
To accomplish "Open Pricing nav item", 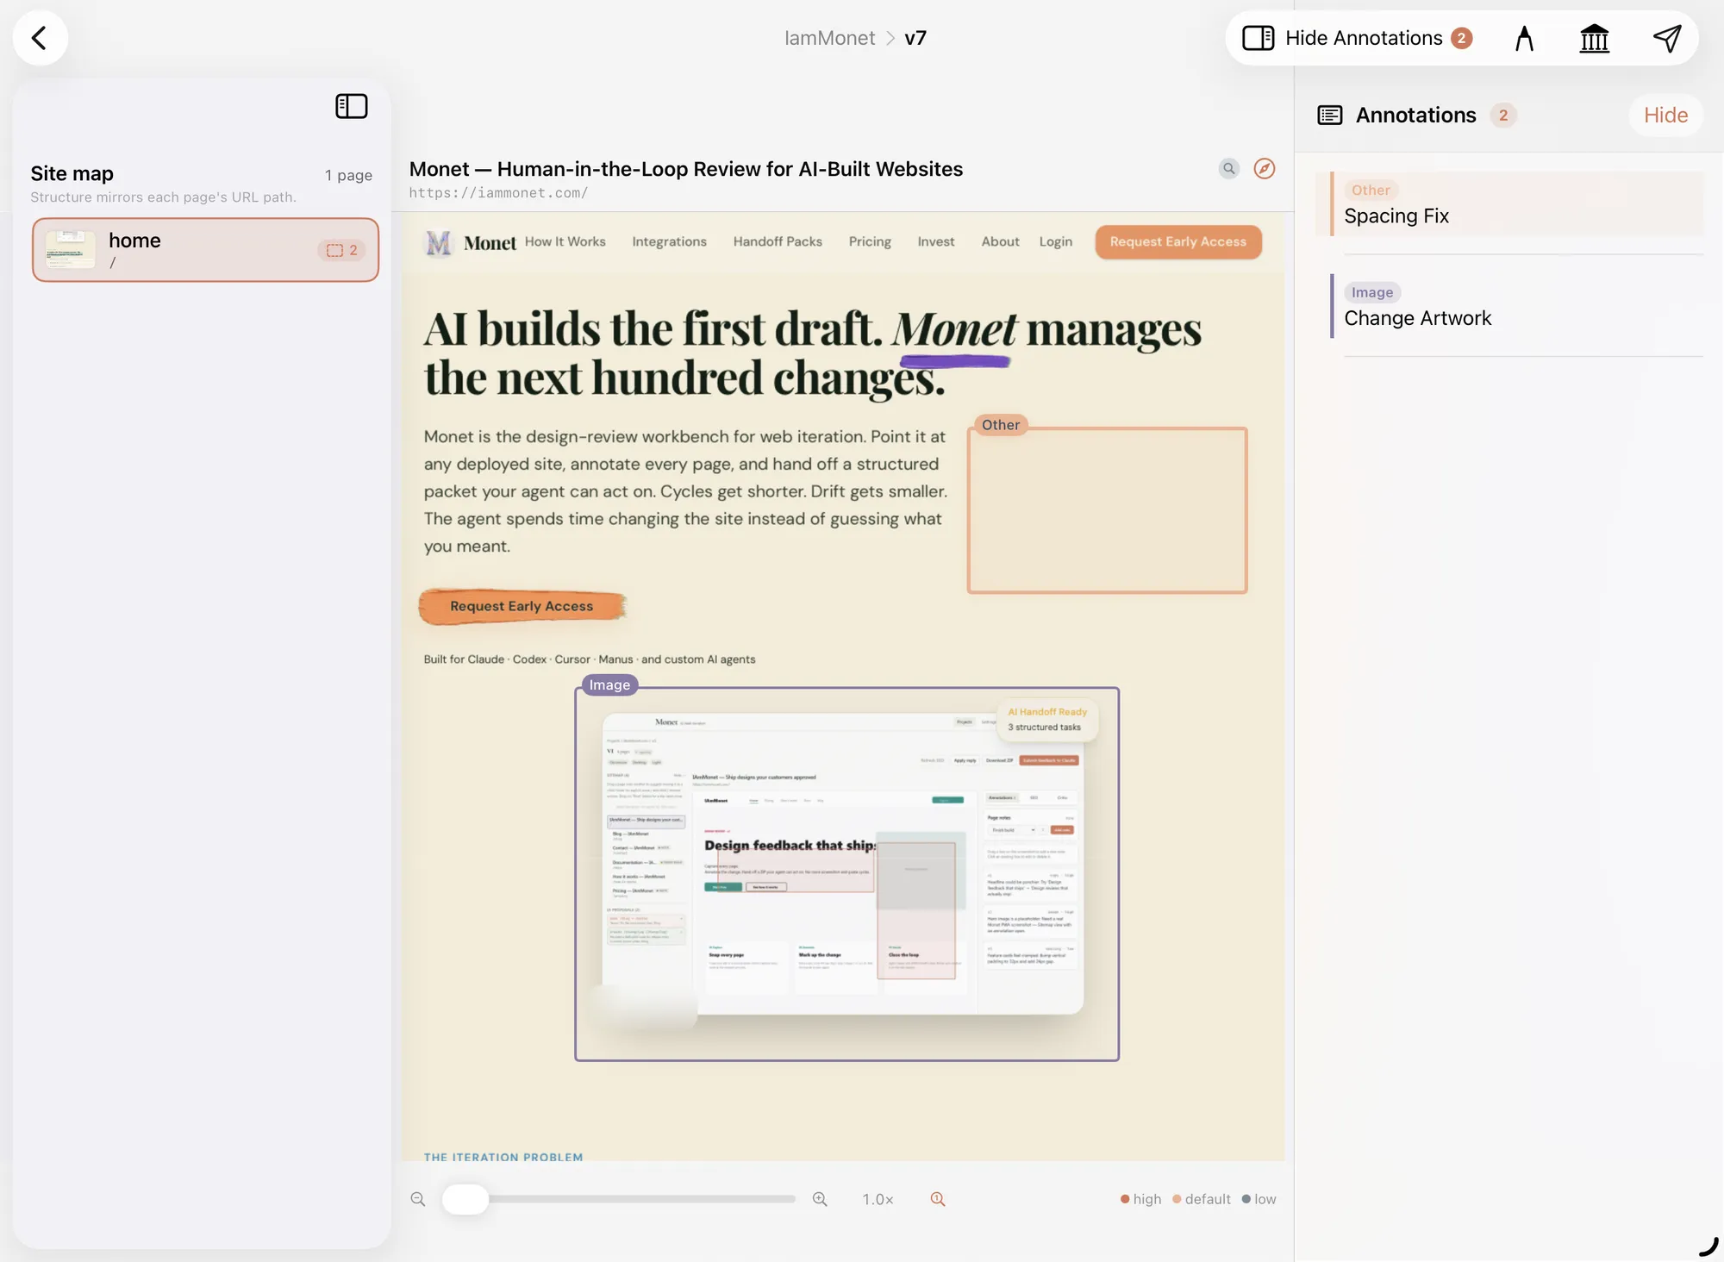I will click(x=870, y=241).
